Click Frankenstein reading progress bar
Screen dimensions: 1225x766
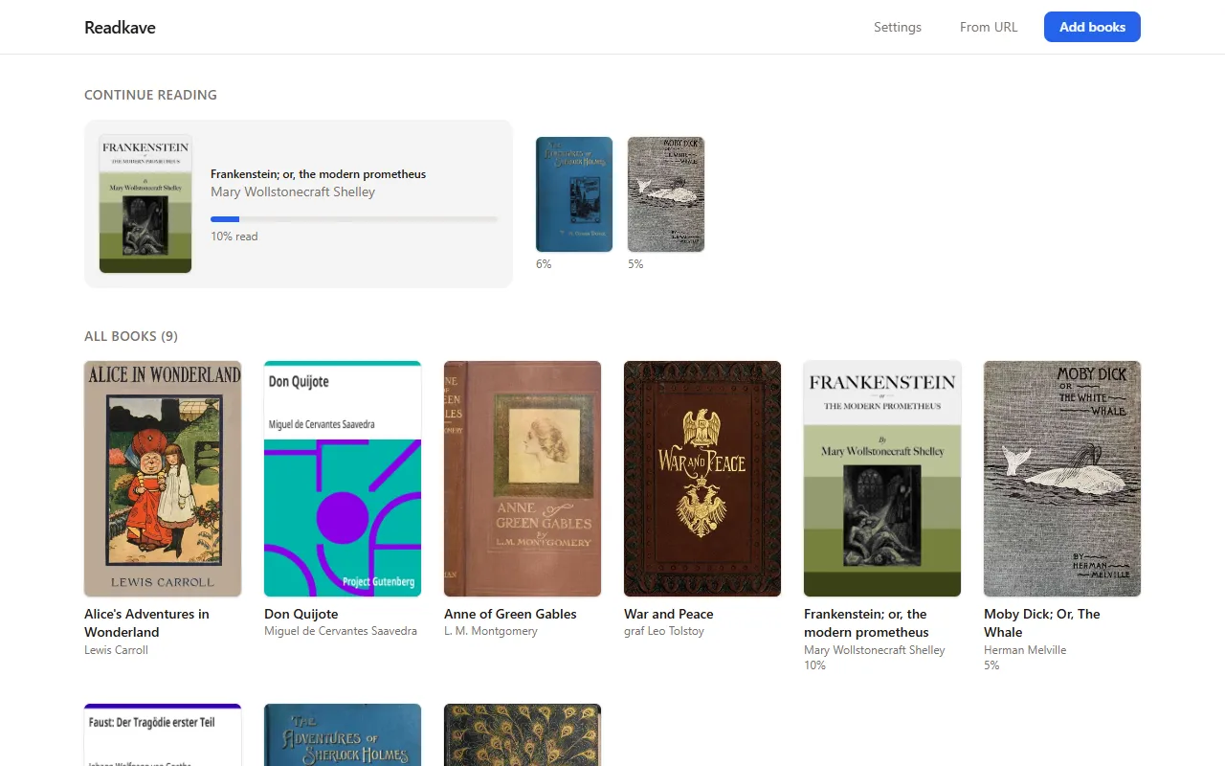[354, 219]
